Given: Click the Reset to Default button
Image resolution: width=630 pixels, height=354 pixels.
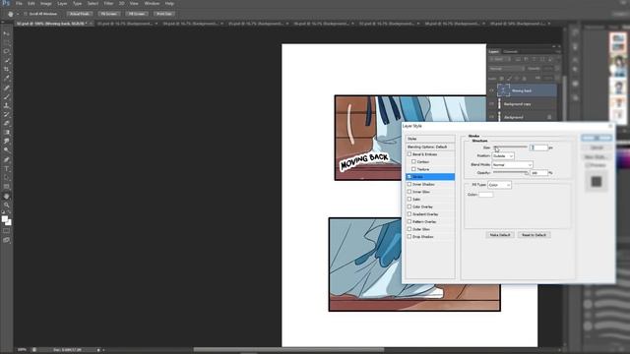Looking at the screenshot, I should pos(534,235).
